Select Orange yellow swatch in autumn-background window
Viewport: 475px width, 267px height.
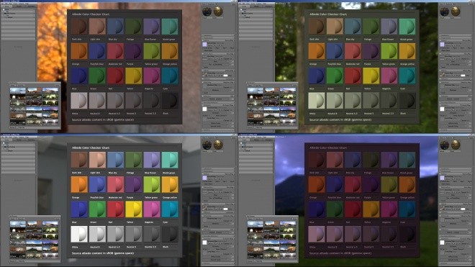pos(170,51)
